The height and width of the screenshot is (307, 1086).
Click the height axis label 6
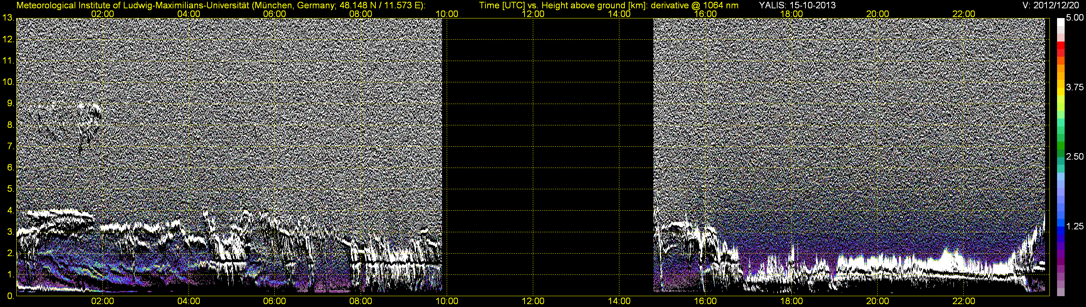tap(10, 167)
